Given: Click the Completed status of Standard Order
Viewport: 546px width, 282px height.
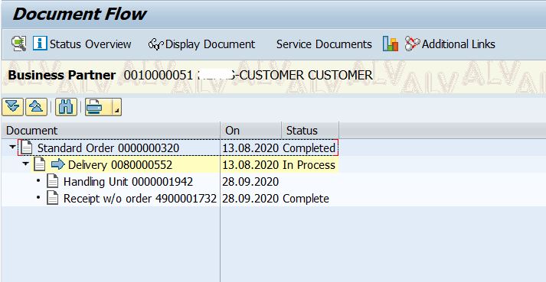Looking at the screenshot, I should coord(309,148).
